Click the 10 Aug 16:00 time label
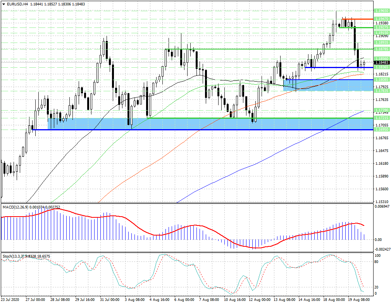391x304 pixels. pyautogui.click(x=234, y=299)
